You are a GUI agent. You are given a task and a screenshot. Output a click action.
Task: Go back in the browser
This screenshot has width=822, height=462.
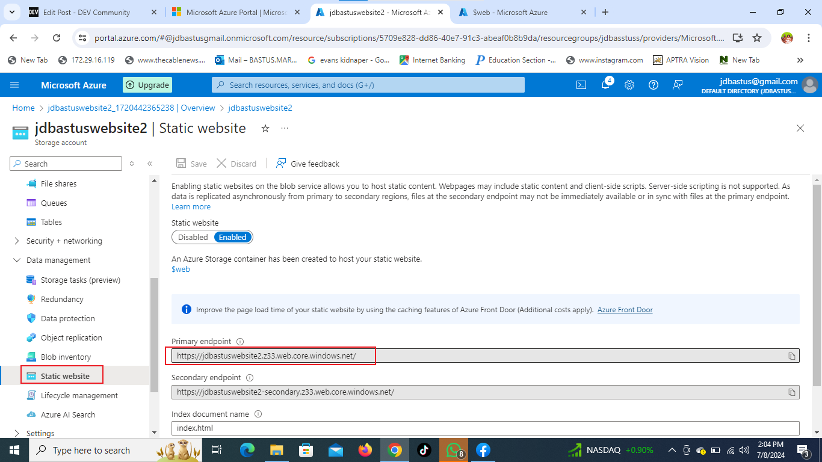(13, 38)
